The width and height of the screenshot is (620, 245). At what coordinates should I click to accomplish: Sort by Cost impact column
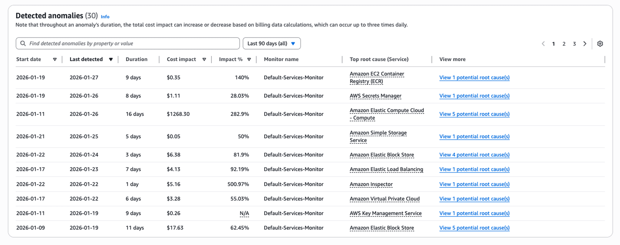(x=204, y=59)
